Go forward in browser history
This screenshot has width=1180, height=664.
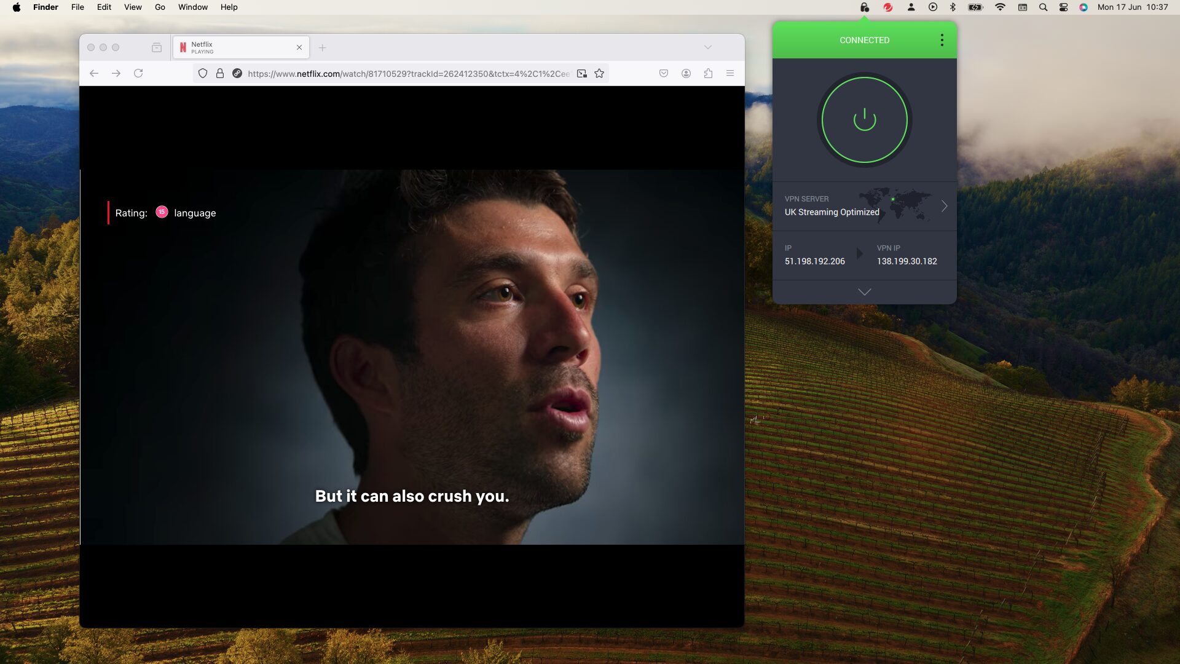pos(116,73)
